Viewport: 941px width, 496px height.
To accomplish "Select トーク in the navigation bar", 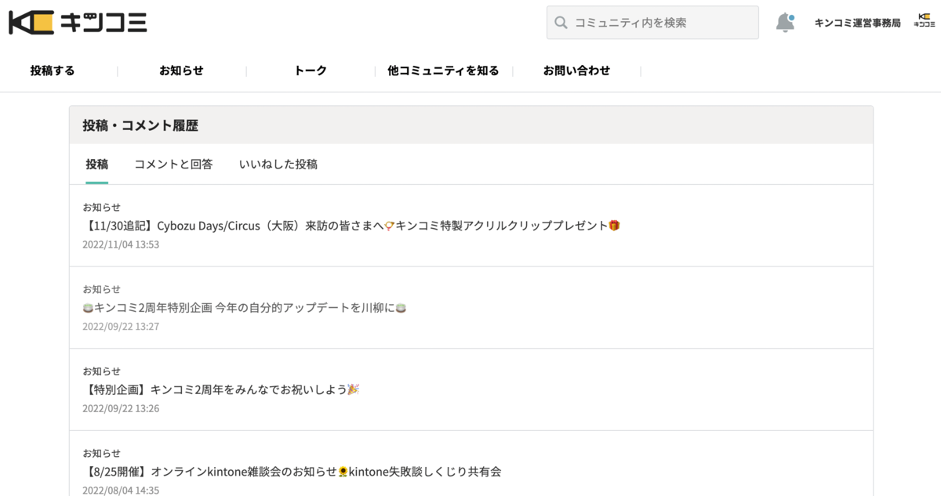I will (311, 70).
